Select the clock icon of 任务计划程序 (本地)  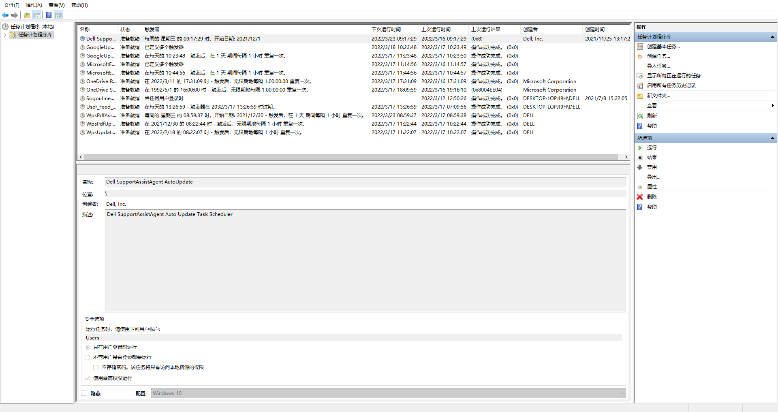[5, 26]
